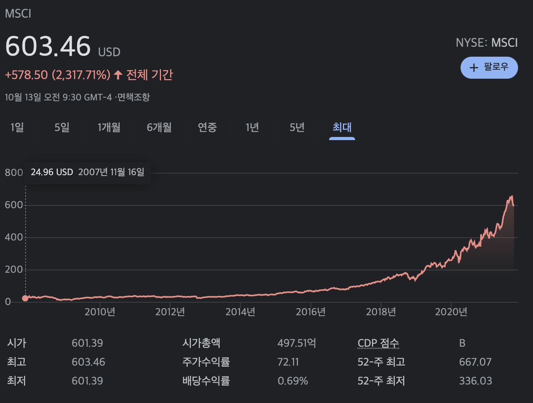Click the 2018년 axis label
533x403 pixels.
(x=381, y=312)
